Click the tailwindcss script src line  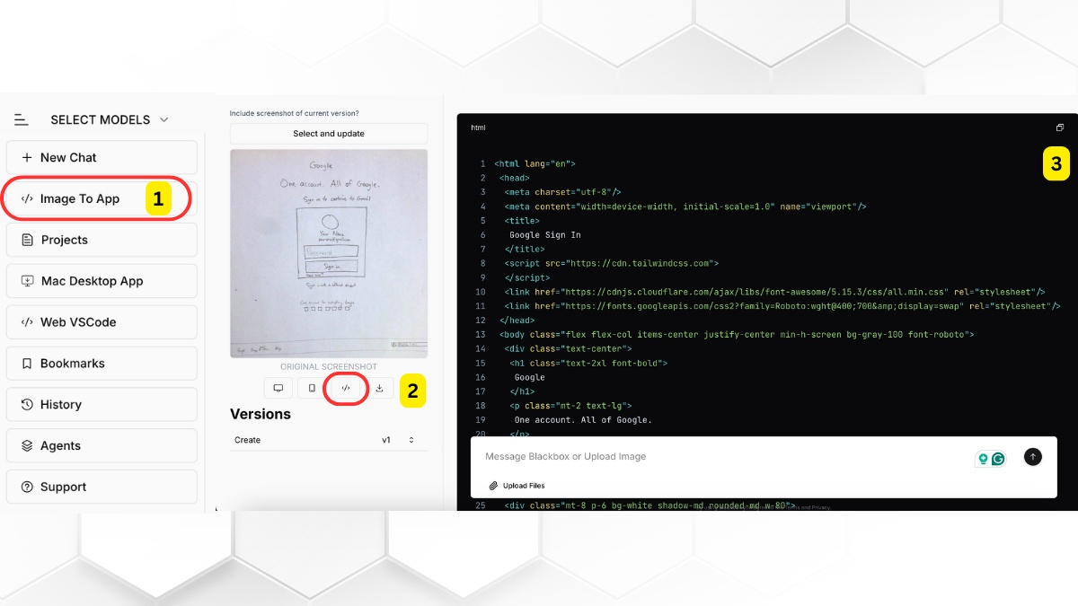pyautogui.click(x=612, y=263)
